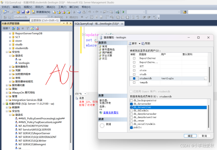Click the Object Explorer vertical scrollbar

(71, 119)
